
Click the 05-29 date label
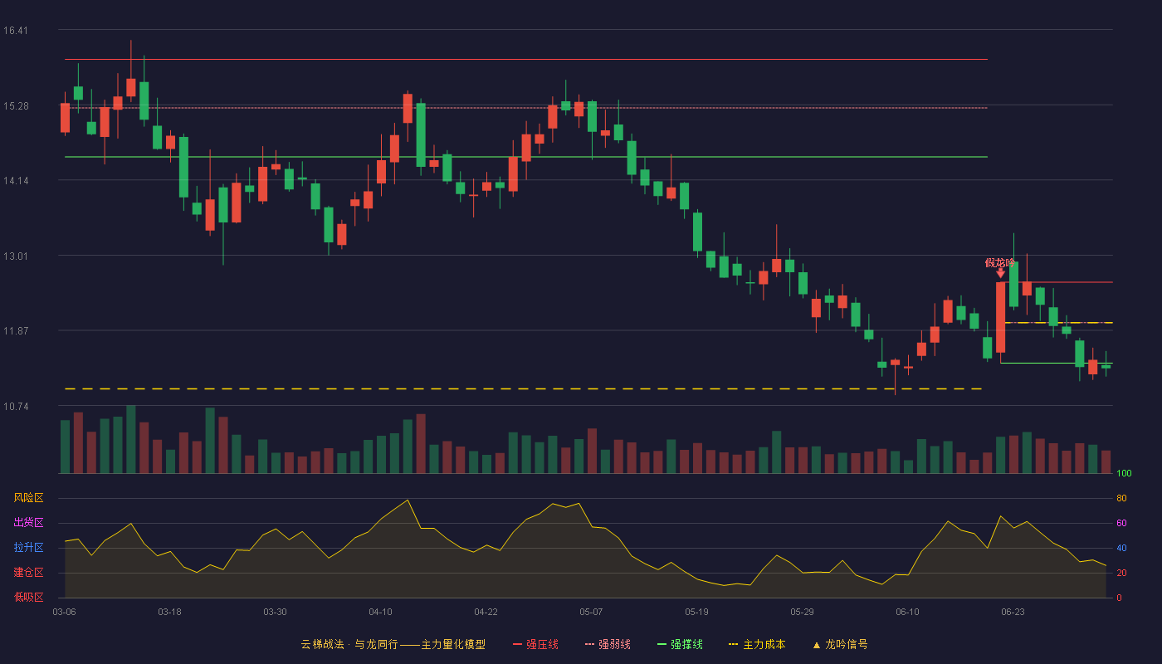click(802, 612)
